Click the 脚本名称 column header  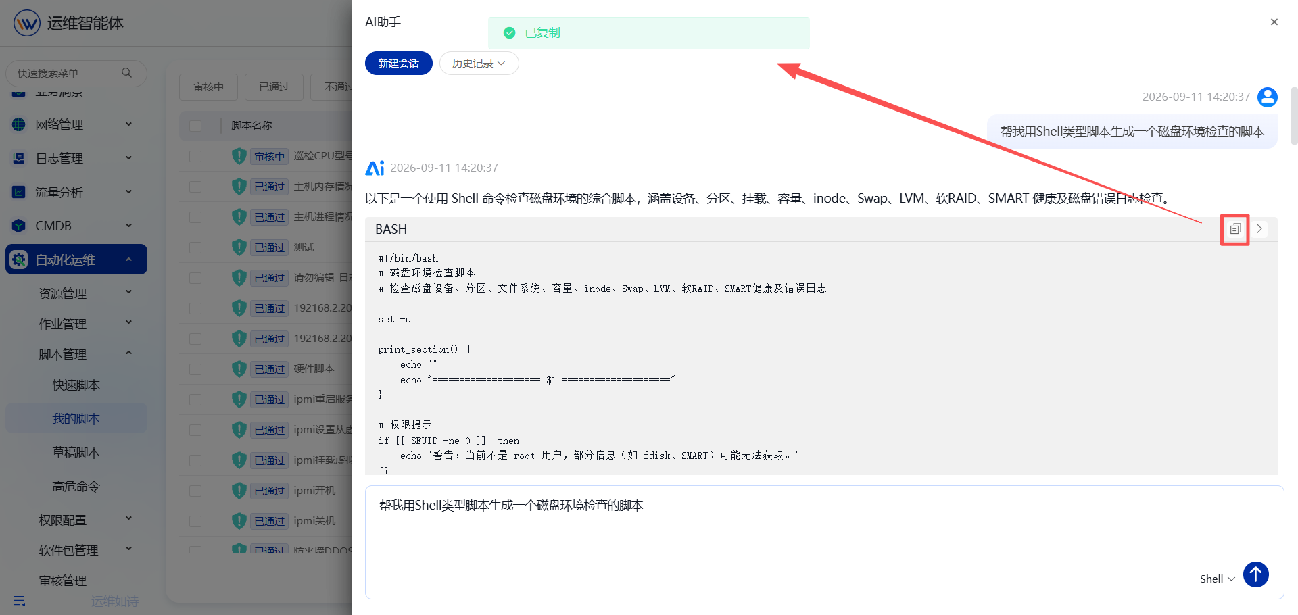pos(251,126)
